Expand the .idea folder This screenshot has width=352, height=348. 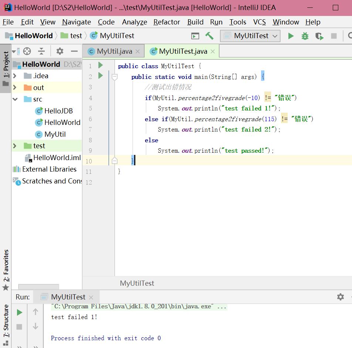pyautogui.click(x=15, y=76)
